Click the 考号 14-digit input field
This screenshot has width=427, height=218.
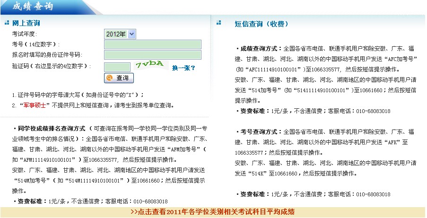tap(152, 44)
